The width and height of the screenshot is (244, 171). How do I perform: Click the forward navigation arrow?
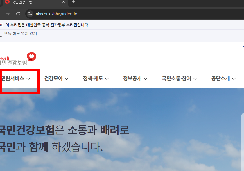click(x=8, y=13)
